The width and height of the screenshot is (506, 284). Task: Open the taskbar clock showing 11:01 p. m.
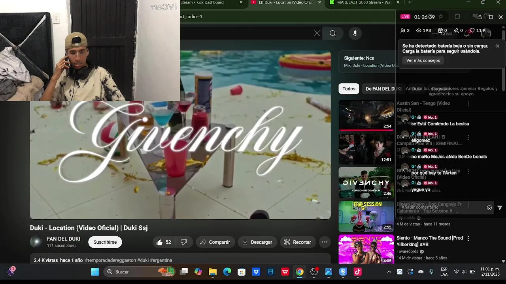click(x=490, y=272)
